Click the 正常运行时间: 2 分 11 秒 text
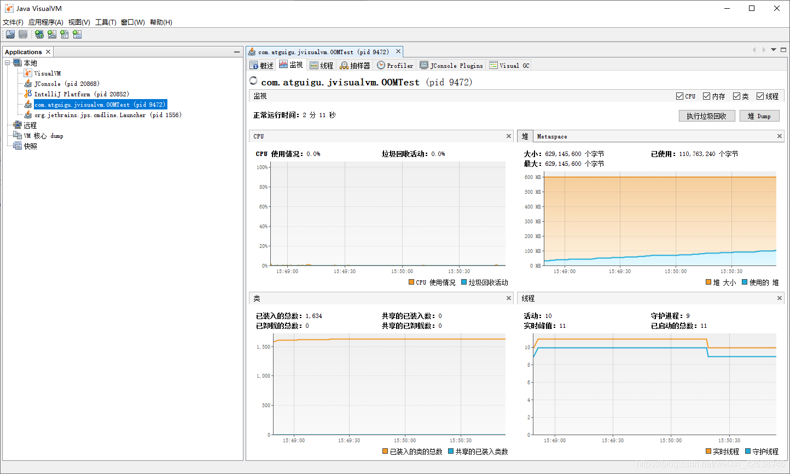The width and height of the screenshot is (790, 474). (x=294, y=115)
